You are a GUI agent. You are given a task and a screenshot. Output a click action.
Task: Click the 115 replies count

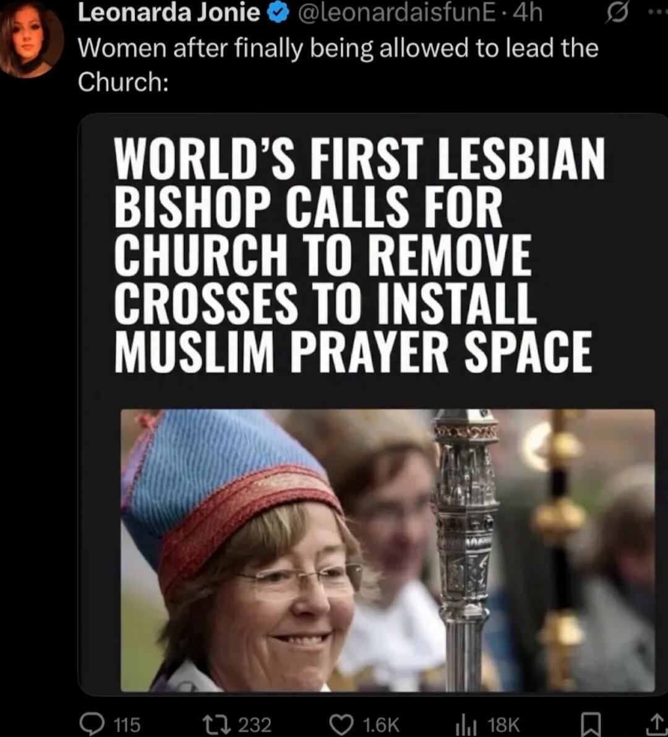(127, 724)
